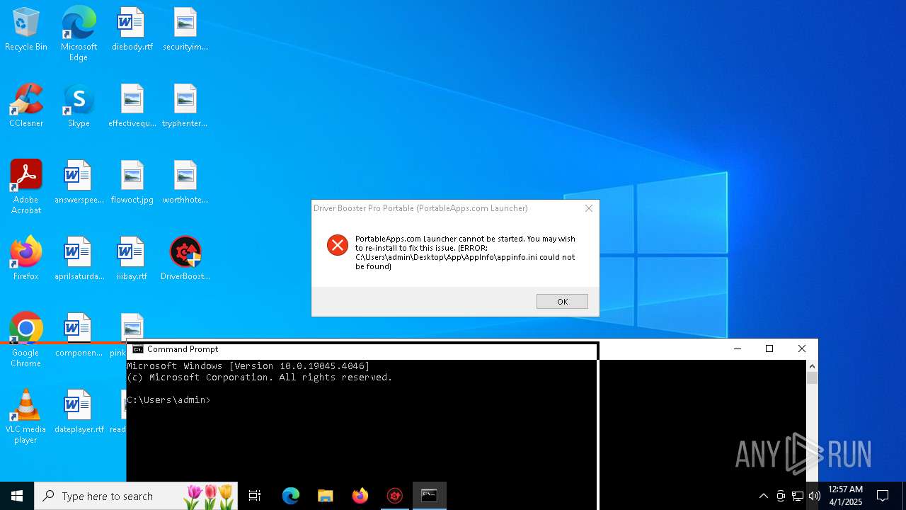
Task: Click the C:\Users\admin> prompt line
Action: (x=168, y=400)
